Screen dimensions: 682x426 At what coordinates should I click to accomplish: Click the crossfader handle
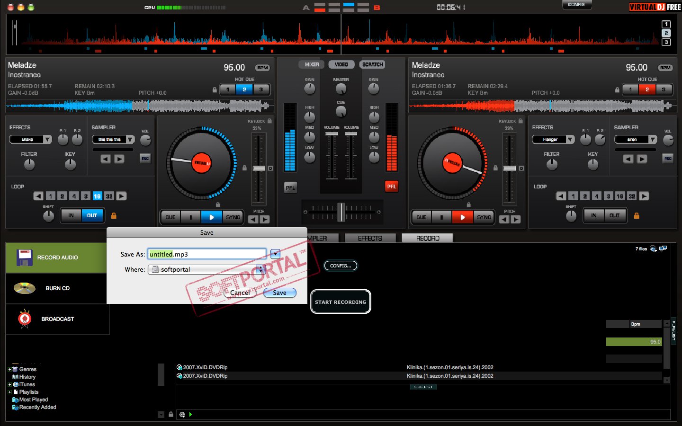(341, 212)
